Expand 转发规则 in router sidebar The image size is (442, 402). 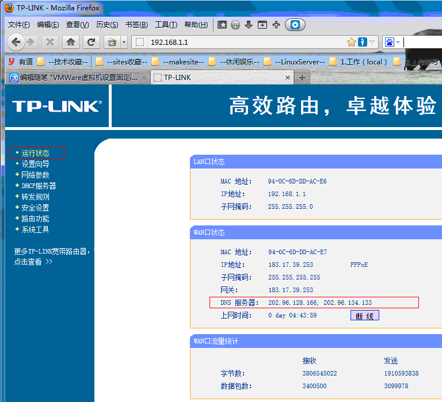pyautogui.click(x=35, y=197)
